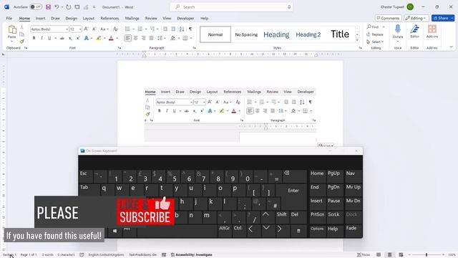This screenshot has height=258, width=458.
Task: Open the font name dropdown
Action: [67, 29]
